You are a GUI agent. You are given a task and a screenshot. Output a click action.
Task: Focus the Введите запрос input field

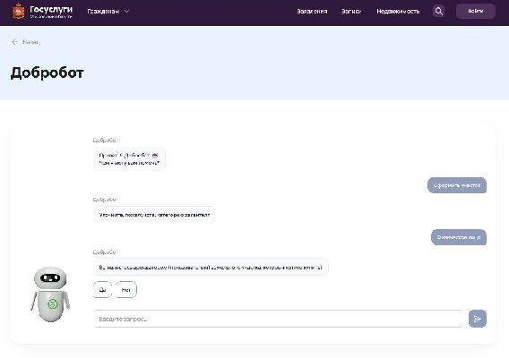click(x=279, y=319)
